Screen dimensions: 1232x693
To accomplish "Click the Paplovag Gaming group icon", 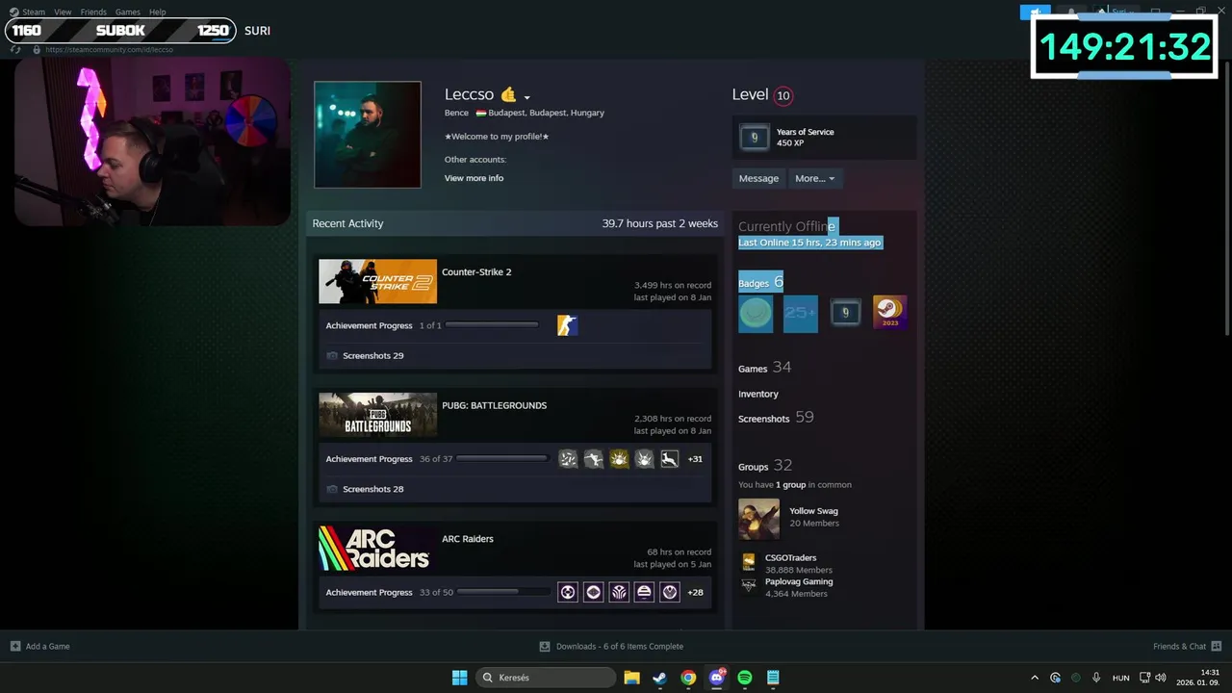I will point(749,585).
